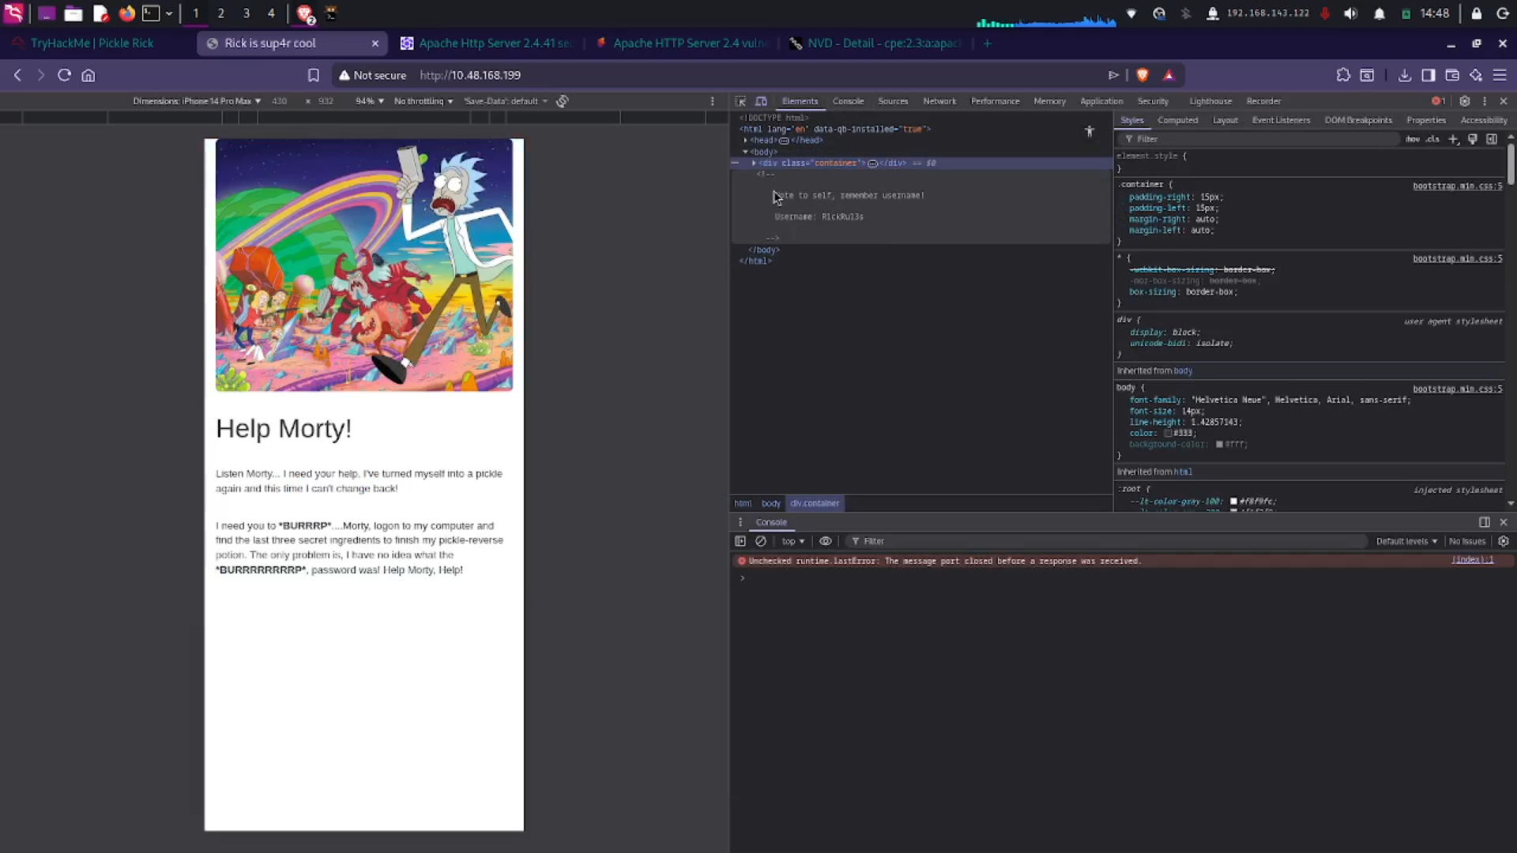Click the #f8f9fc color swatch
This screenshot has width=1517, height=853.
click(x=1233, y=502)
